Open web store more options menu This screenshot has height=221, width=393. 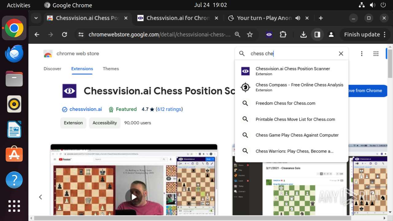tap(362, 54)
